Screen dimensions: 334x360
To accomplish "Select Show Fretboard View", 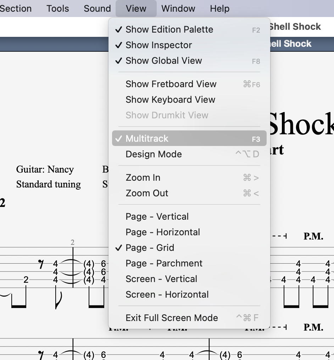I will click(x=189, y=84).
